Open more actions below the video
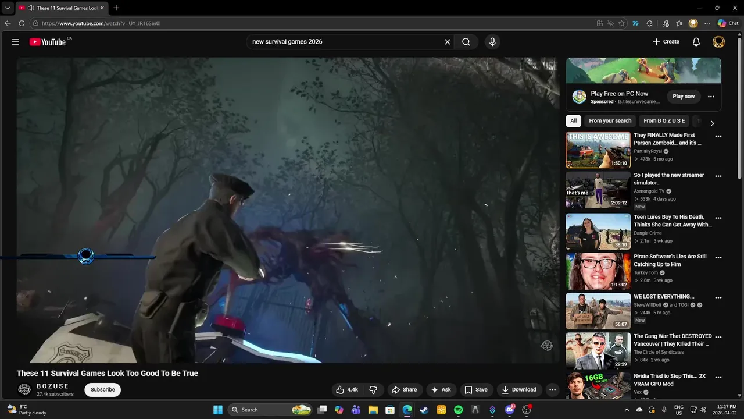Viewport: 744px width, 419px height. point(552,390)
